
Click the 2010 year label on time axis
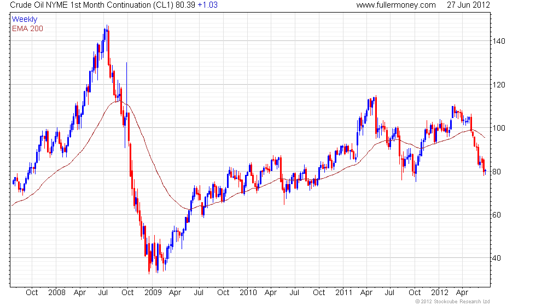pos(248,293)
